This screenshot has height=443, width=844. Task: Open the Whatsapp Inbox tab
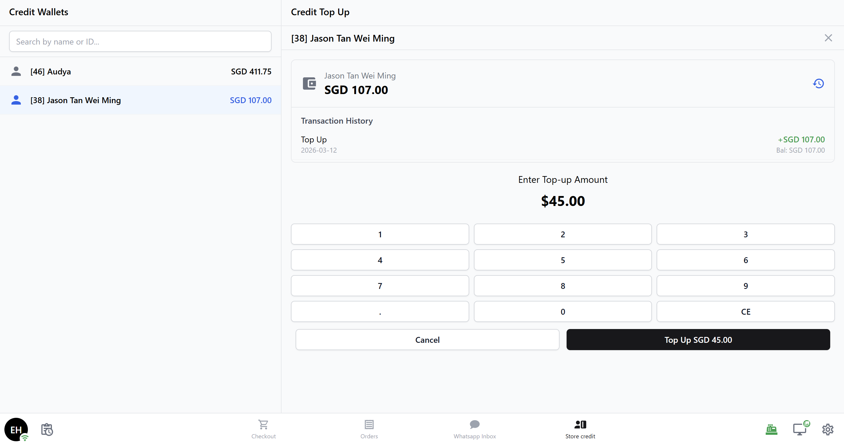click(x=474, y=429)
